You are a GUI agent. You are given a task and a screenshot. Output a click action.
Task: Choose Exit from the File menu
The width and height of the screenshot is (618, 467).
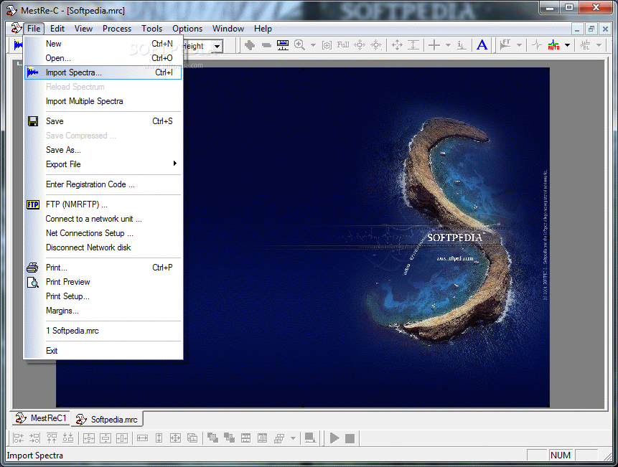pyautogui.click(x=103, y=351)
